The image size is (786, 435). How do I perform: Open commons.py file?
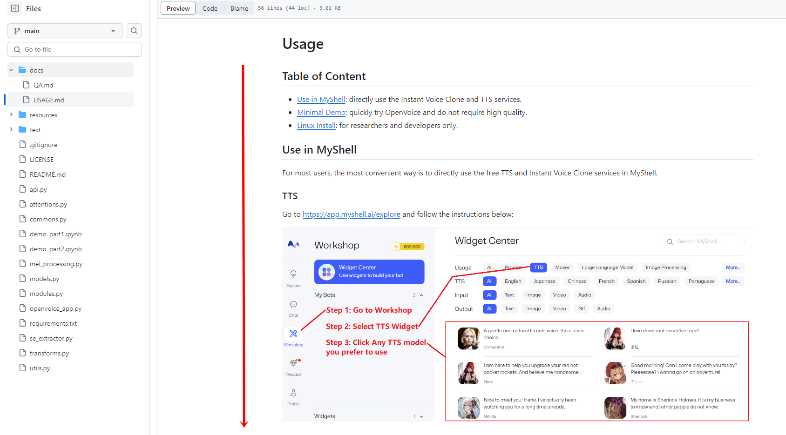click(48, 219)
